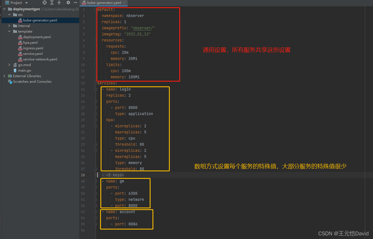Click the External Libraries bars icon
The image size is (373, 239).
click(x=10, y=76)
